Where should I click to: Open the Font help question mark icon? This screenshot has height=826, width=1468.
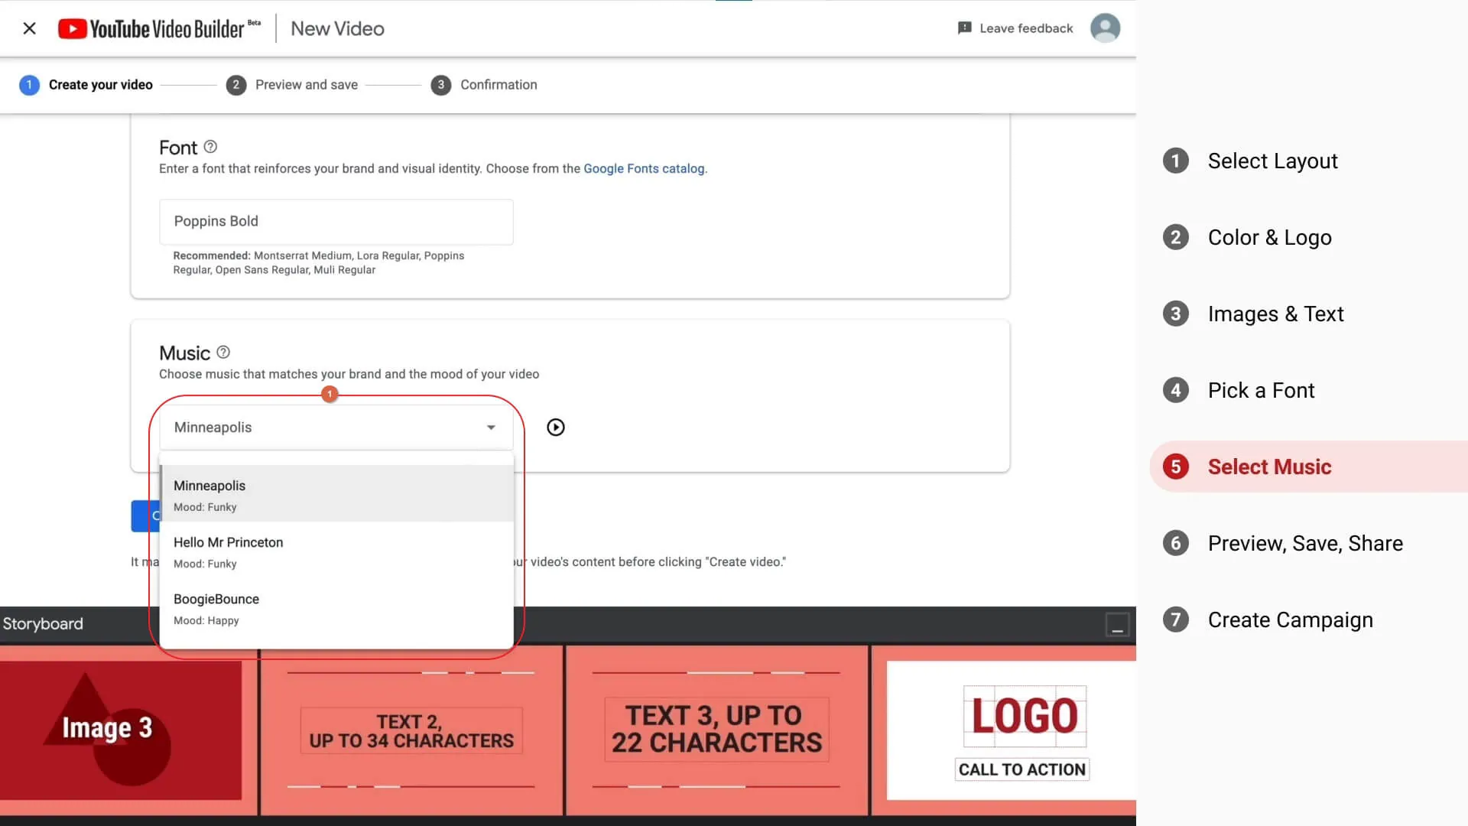210,147
